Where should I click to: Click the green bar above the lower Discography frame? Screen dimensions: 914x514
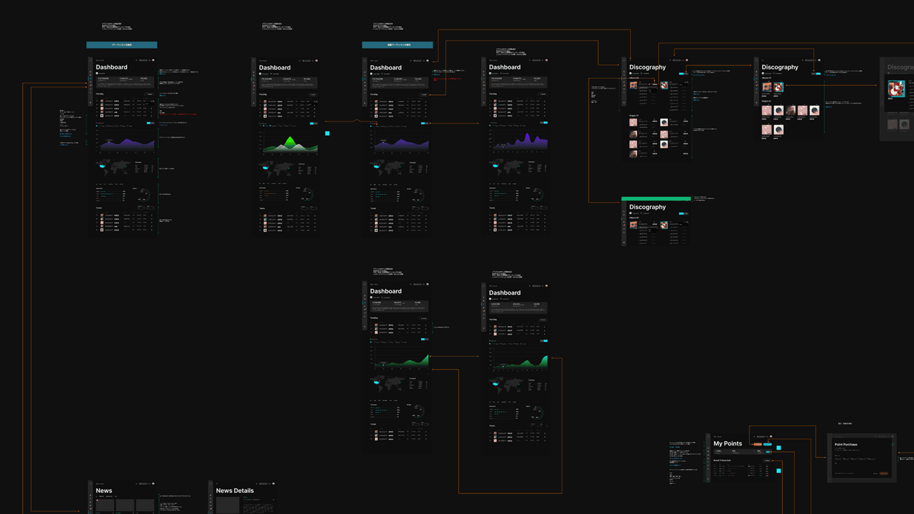coord(656,199)
